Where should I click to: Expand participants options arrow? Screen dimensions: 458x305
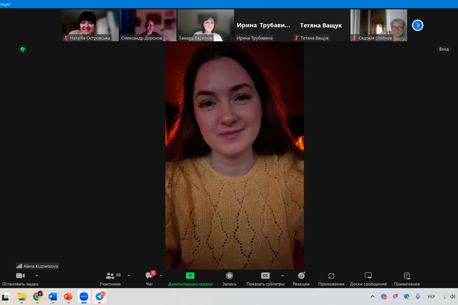pyautogui.click(x=129, y=276)
